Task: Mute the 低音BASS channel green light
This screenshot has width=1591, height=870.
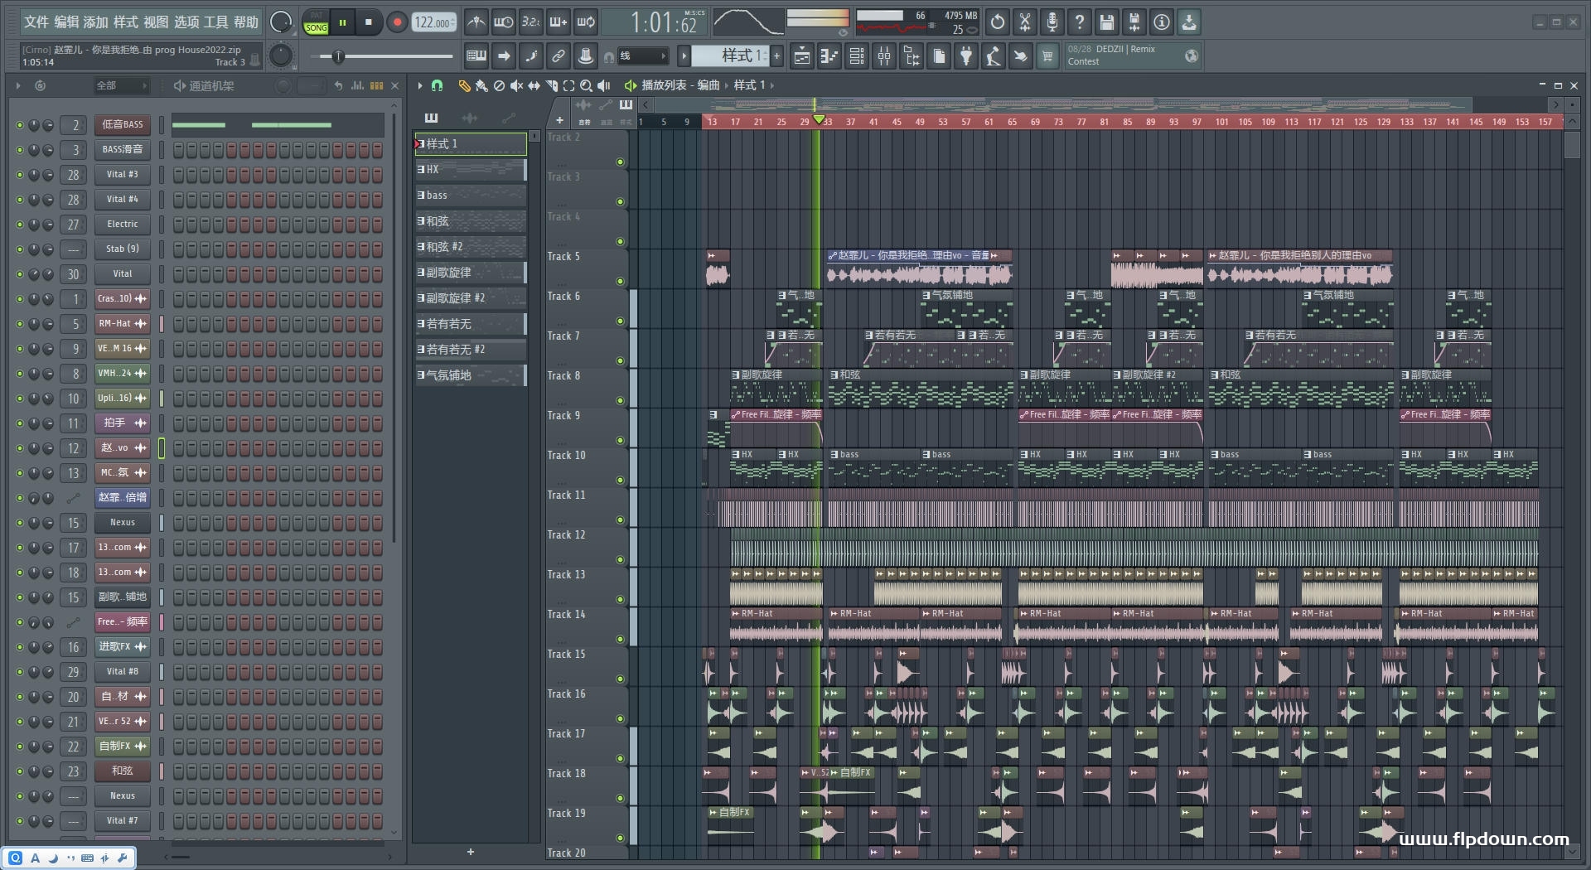Action: 19,125
